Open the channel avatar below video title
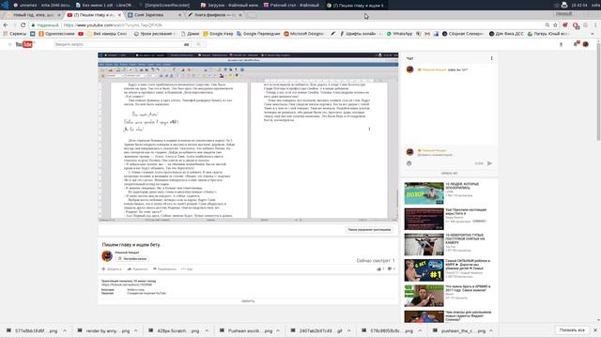Image resolution: width=601 pixels, height=338 pixels. (107, 255)
